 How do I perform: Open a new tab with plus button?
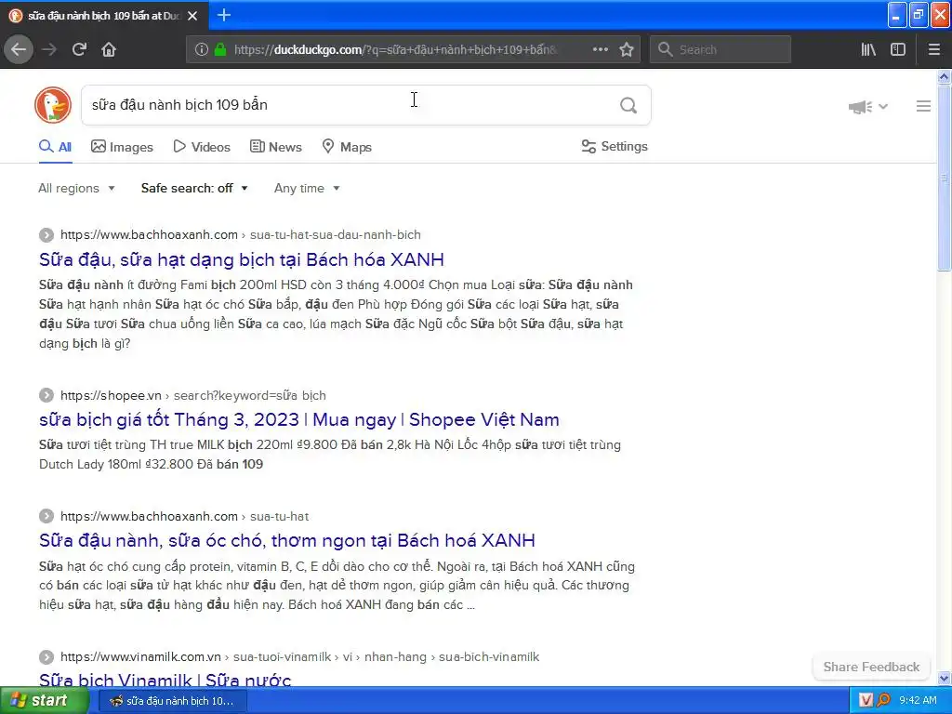tap(224, 15)
